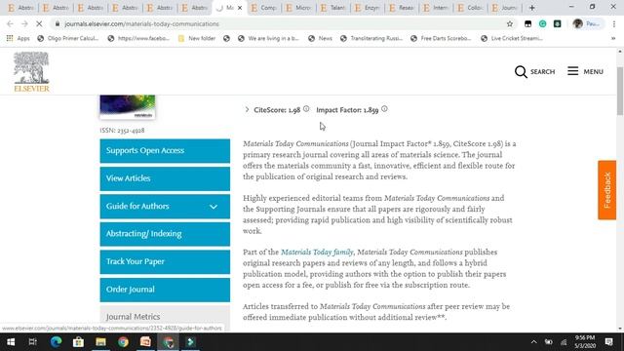Open Abstracting/ Indexing page
This screenshot has width=624, height=351.
click(165, 234)
